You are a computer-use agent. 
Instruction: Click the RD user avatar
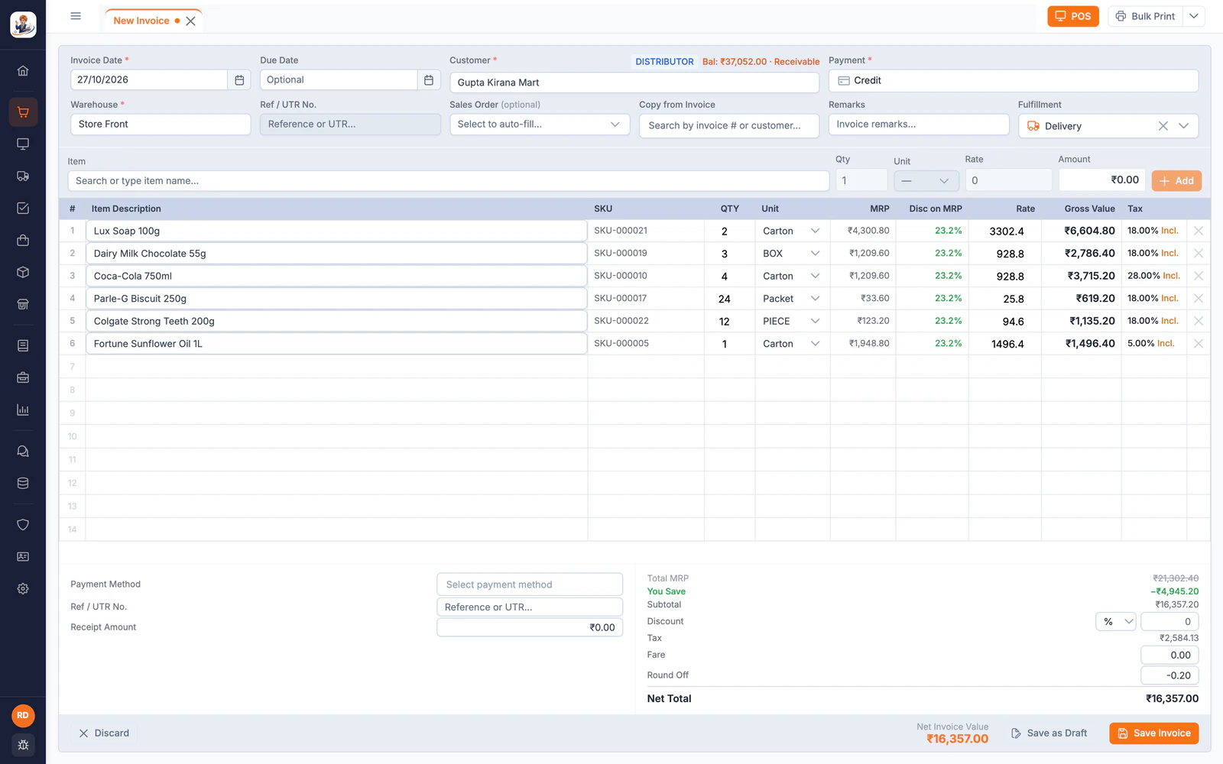pyautogui.click(x=23, y=716)
